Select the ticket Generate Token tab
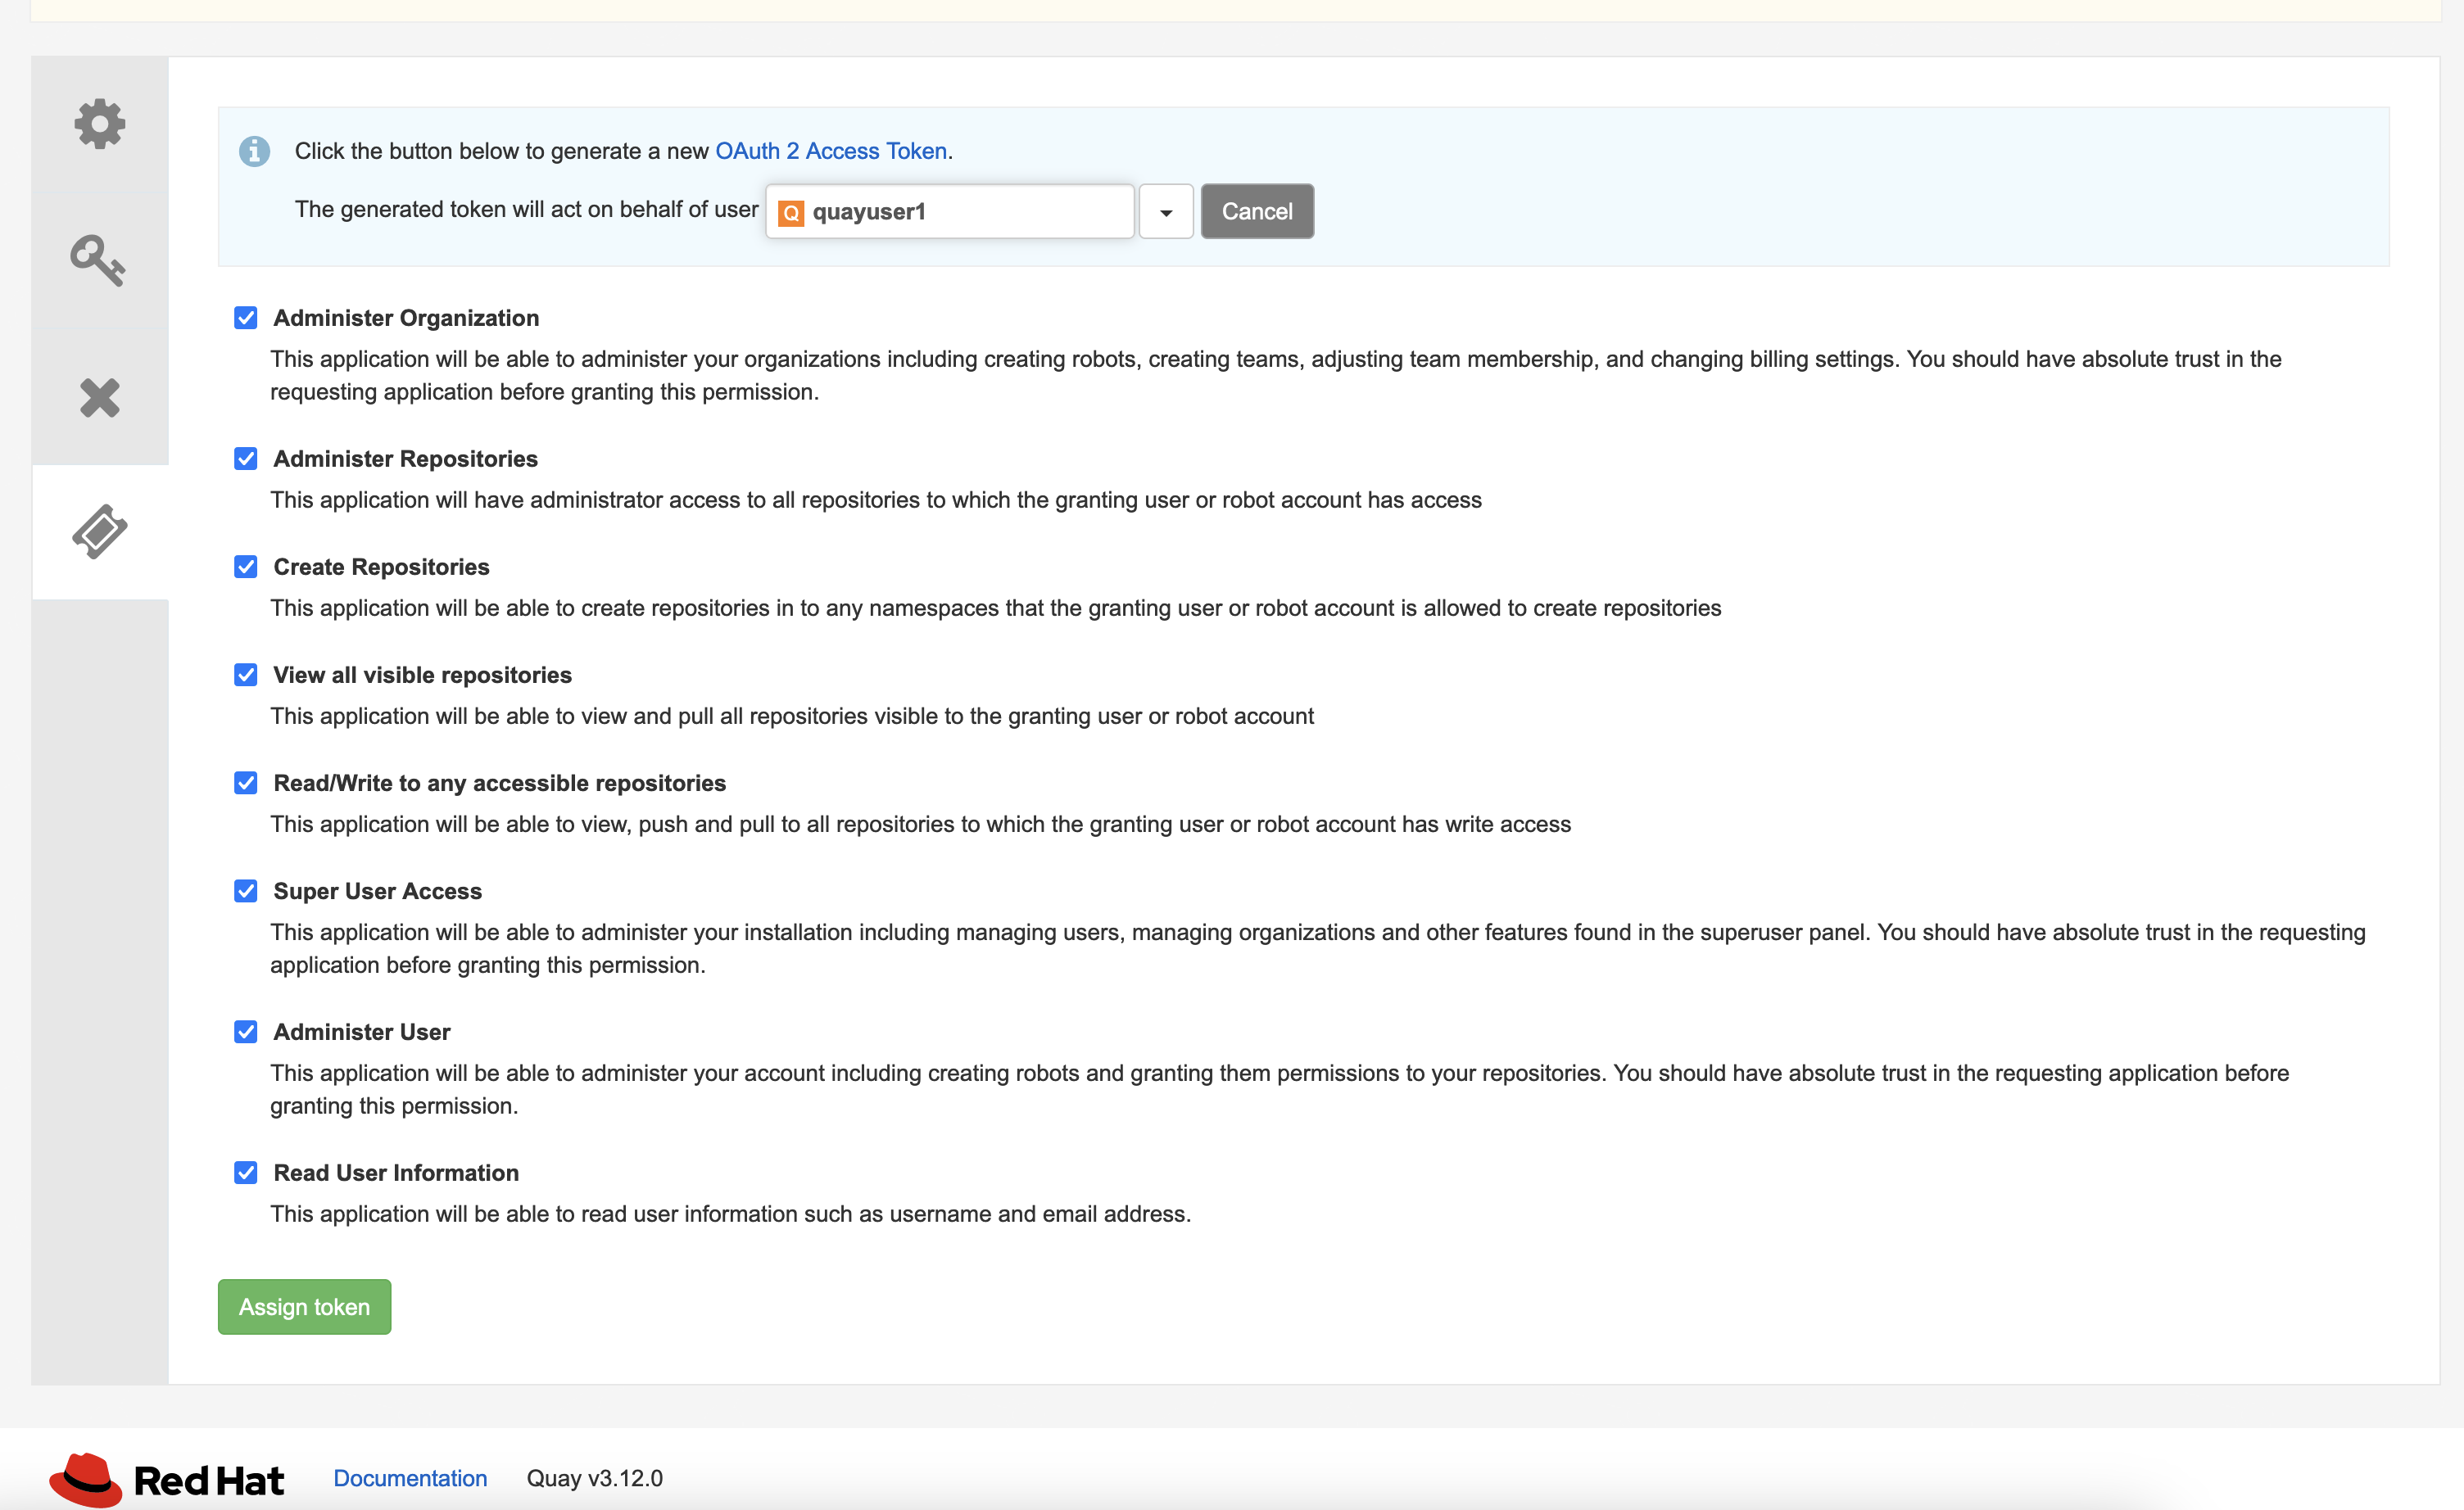 pos(100,531)
